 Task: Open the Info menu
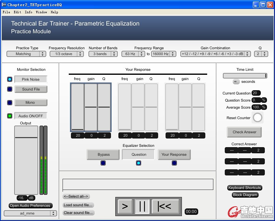pyautogui.click(x=28, y=12)
